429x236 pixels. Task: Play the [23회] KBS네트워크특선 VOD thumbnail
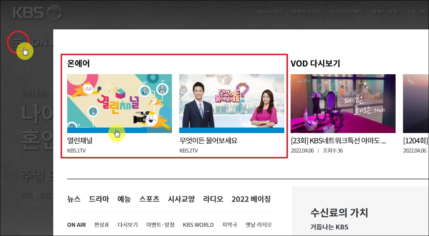[x=343, y=104]
